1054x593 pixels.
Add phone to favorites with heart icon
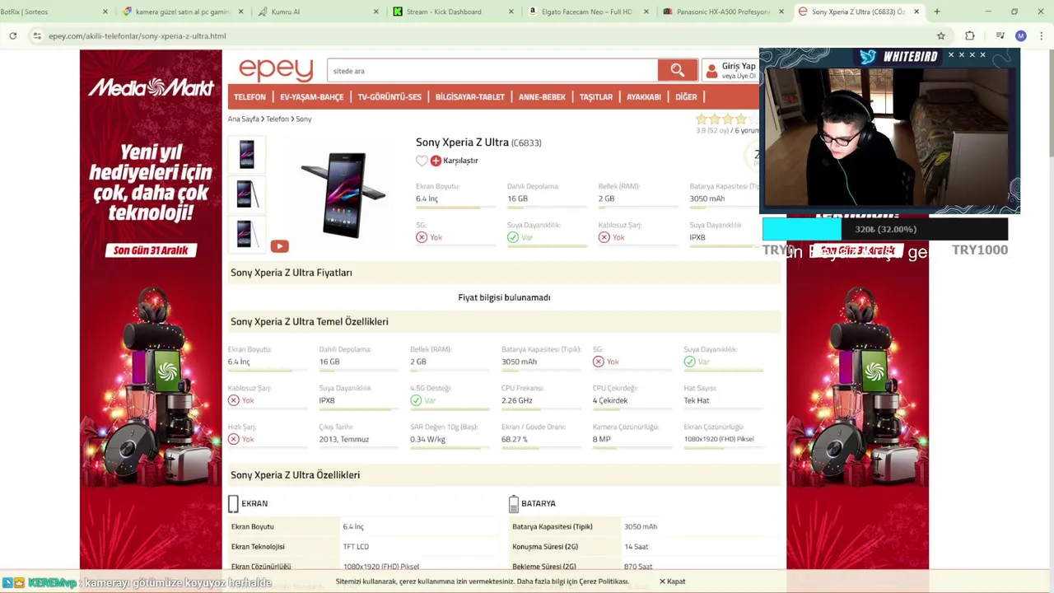(x=422, y=161)
